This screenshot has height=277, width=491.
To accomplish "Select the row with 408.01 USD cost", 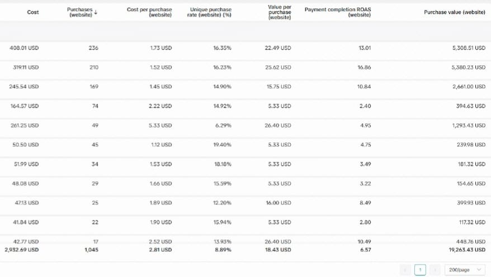I will [24, 48].
